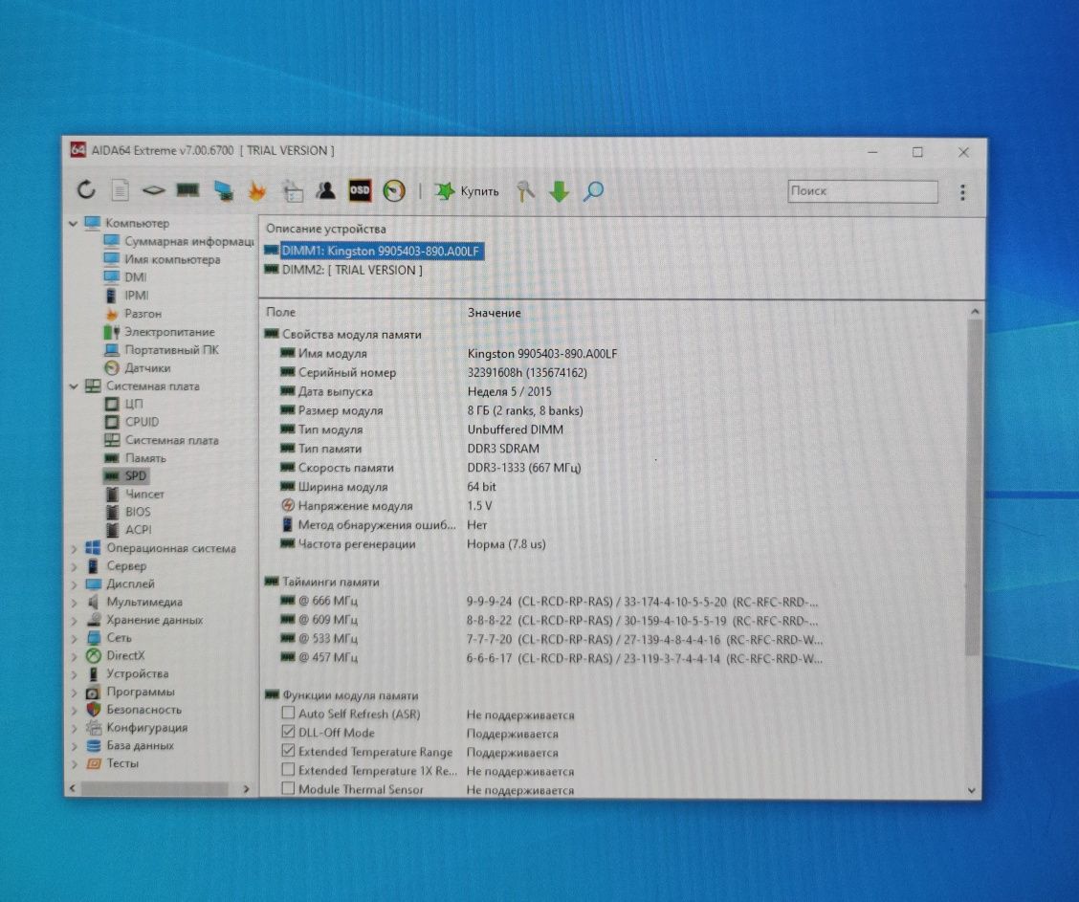This screenshot has width=1079, height=902.
Task: Open the clipboard report wizard icon
Action: 293,191
